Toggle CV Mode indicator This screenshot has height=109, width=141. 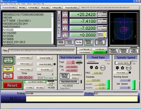click(51, 78)
